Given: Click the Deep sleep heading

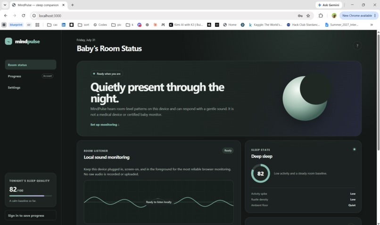Looking at the screenshot, I should coord(262,157).
